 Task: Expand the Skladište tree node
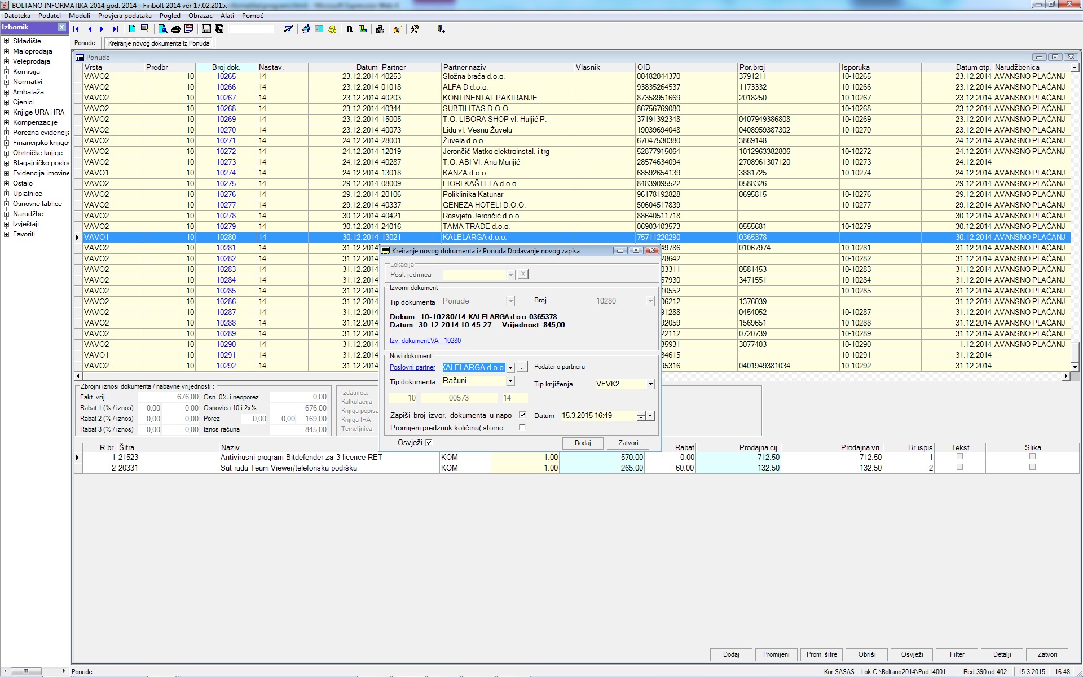pyautogui.click(x=7, y=41)
